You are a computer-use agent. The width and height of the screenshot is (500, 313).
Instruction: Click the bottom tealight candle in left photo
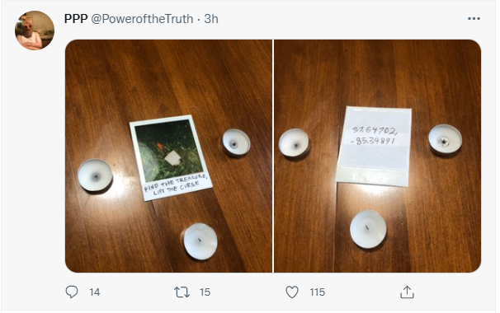click(200, 241)
